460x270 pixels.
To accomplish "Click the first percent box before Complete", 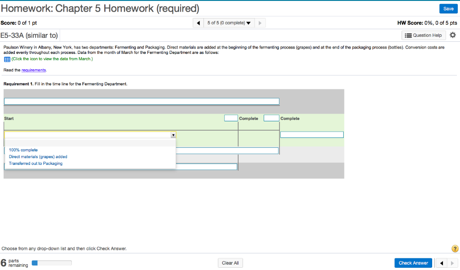I will tap(231, 118).
